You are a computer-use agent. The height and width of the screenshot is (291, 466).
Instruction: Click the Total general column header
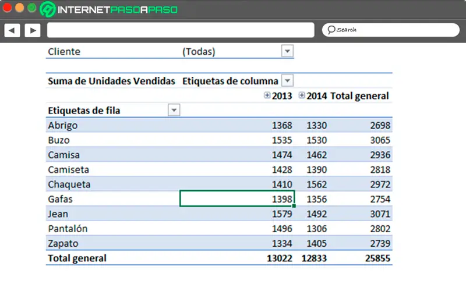[359, 96]
